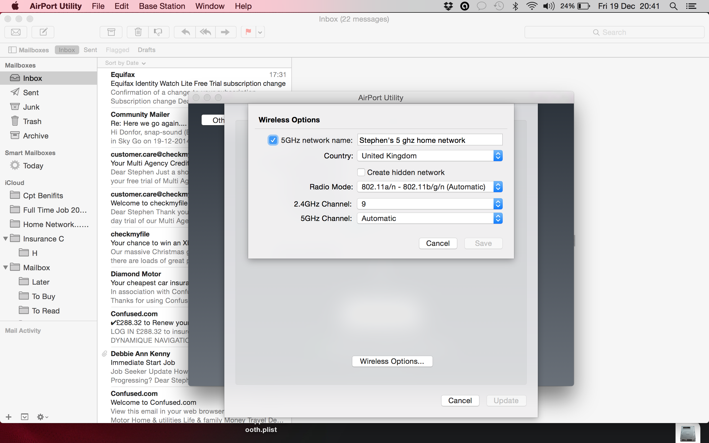Open the Base Station menu
This screenshot has height=443, width=709.
pos(162,6)
